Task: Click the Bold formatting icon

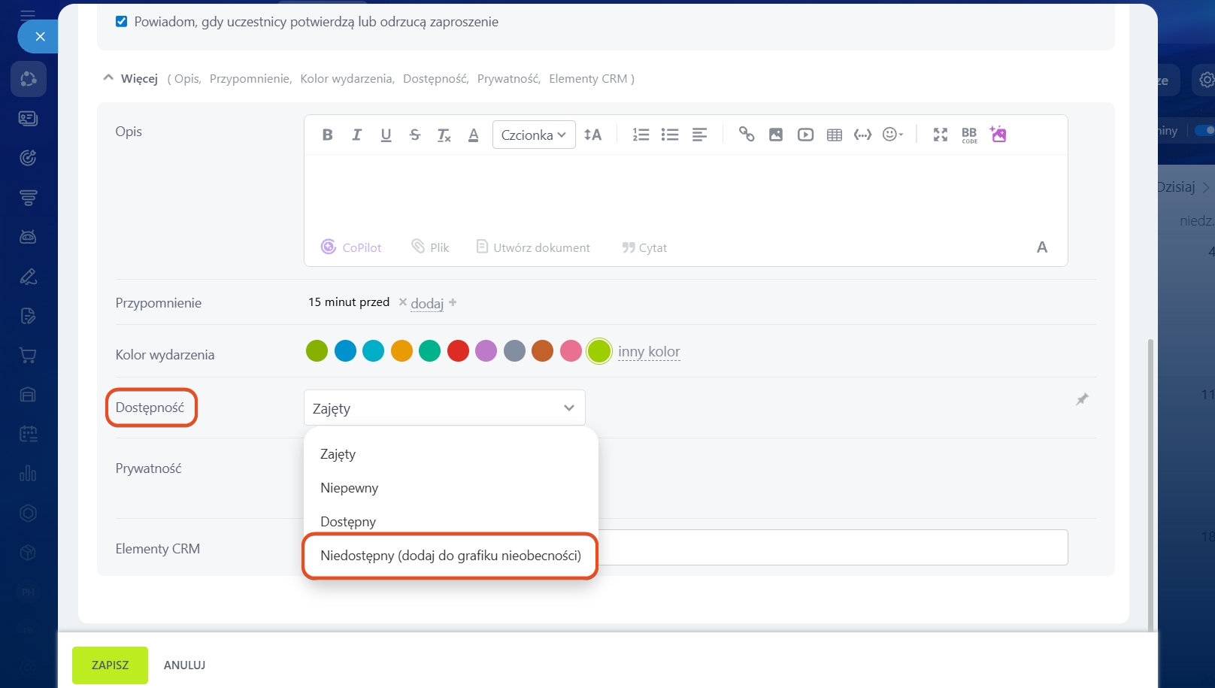Action: coord(327,135)
